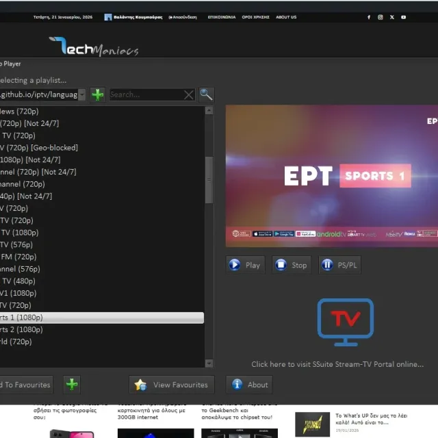Image resolution: width=438 pixels, height=438 pixels.
Task: Open TechManiacs YouTube icon
Action: (x=403, y=17)
